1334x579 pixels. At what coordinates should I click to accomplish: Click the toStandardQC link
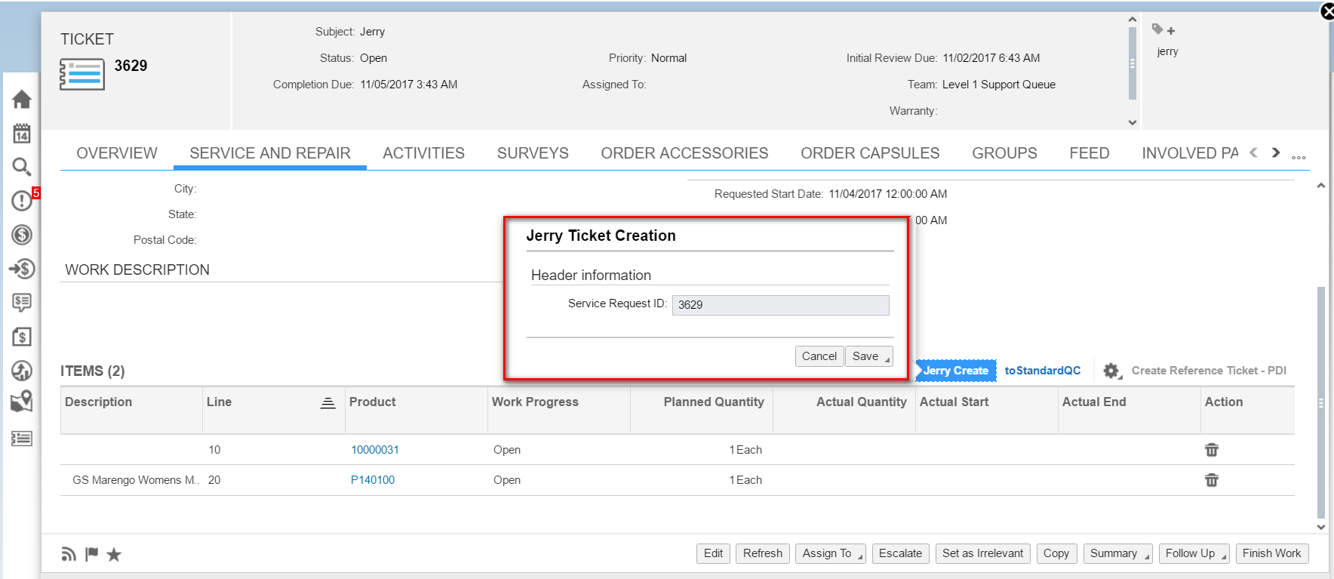click(1043, 371)
